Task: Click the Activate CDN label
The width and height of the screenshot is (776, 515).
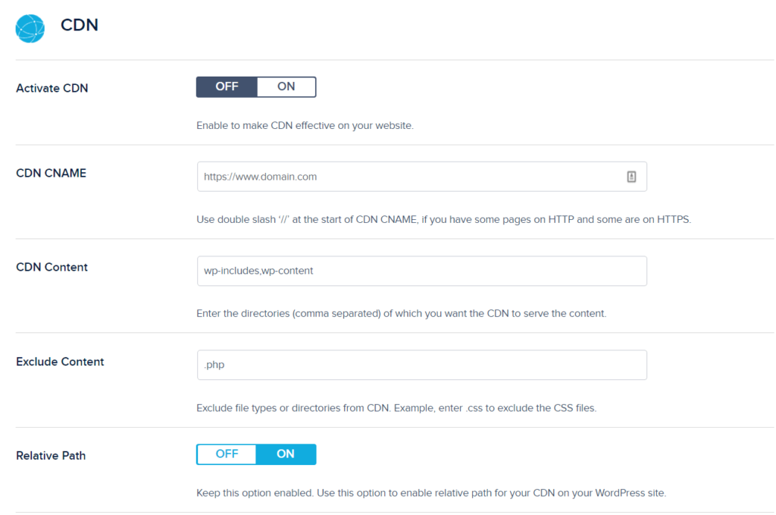Action: pyautogui.click(x=52, y=88)
